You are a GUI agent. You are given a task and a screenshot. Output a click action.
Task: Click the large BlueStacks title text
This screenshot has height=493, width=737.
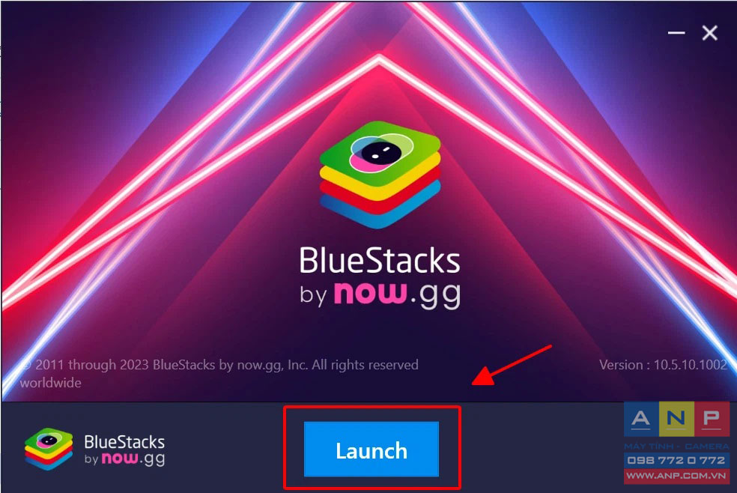[x=379, y=261]
